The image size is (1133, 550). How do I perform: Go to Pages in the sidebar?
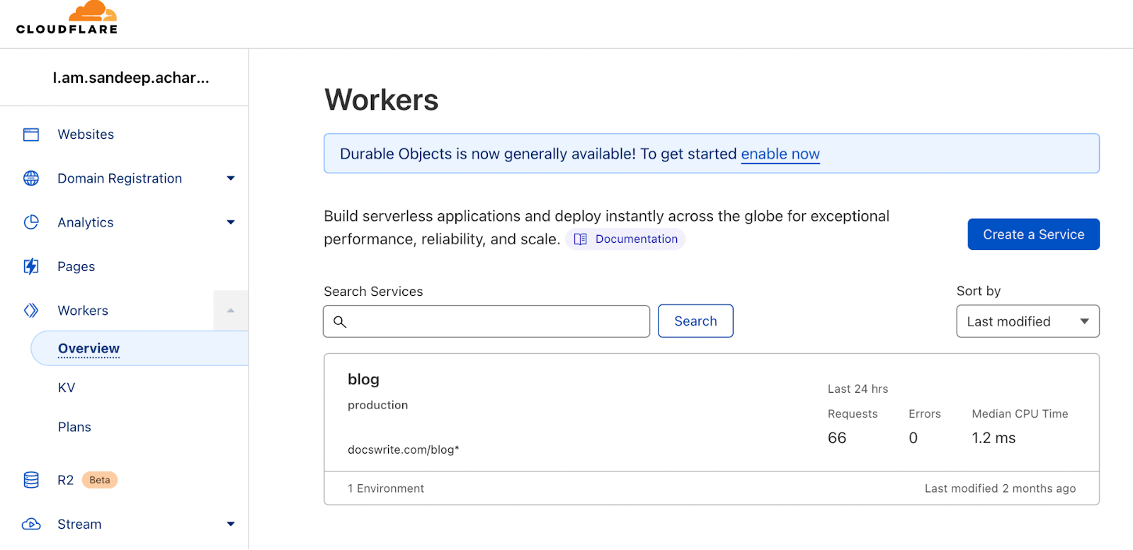click(76, 267)
